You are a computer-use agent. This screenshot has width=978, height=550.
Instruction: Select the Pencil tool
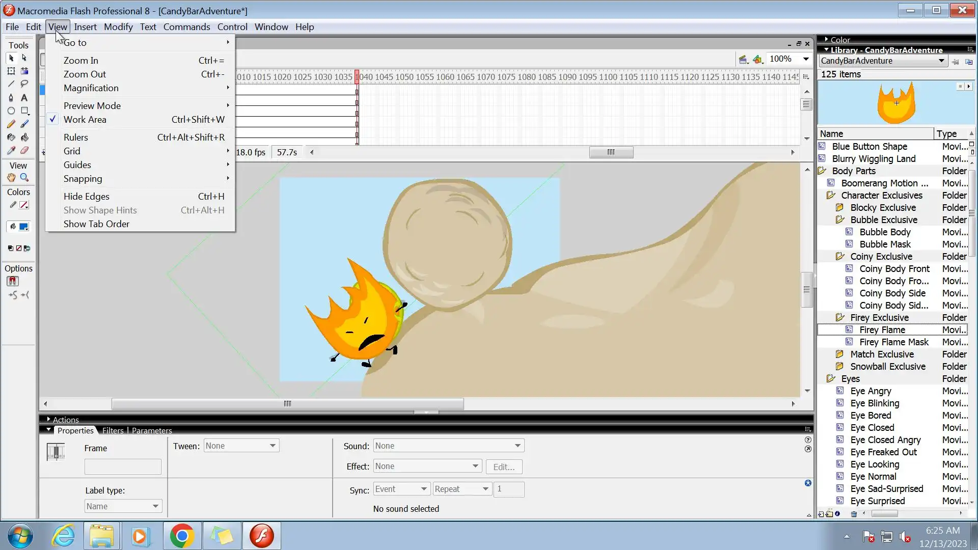pyautogui.click(x=11, y=124)
